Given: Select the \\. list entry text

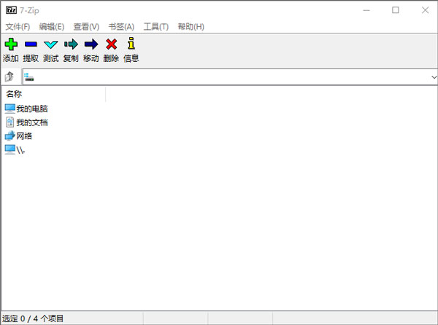Looking at the screenshot, I should click(x=20, y=150).
